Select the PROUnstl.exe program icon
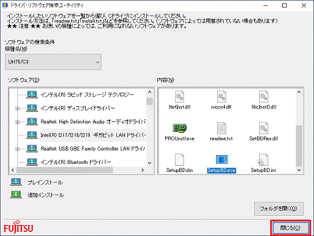The image size is (314, 236). point(180,128)
